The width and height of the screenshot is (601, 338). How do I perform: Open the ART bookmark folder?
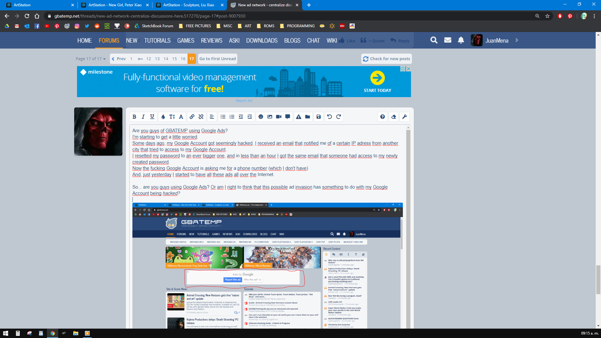(244, 26)
